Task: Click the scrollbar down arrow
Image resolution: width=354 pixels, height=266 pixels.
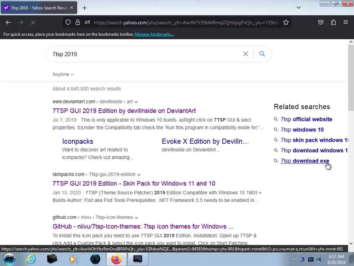Action: tap(351, 243)
